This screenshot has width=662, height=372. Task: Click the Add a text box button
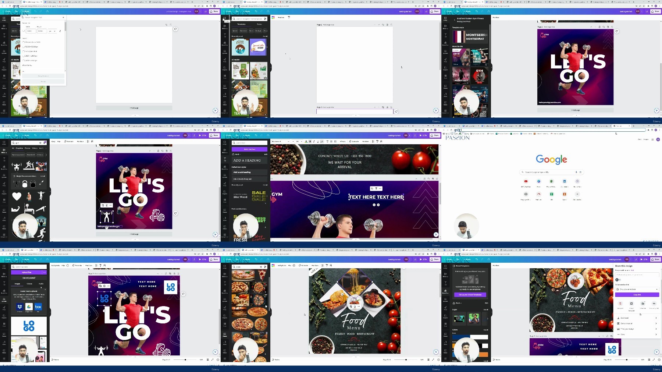click(250, 149)
